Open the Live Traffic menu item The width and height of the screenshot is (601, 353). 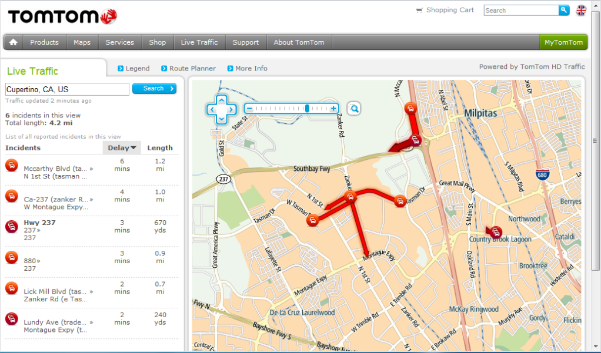(199, 42)
